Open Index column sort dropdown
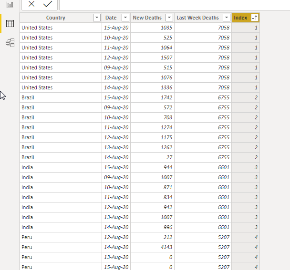The height and width of the screenshot is (270, 290). click(255, 18)
